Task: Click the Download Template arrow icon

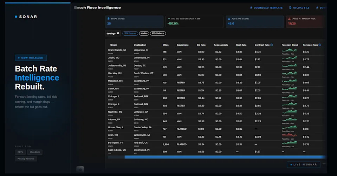Action: pos(251,7)
